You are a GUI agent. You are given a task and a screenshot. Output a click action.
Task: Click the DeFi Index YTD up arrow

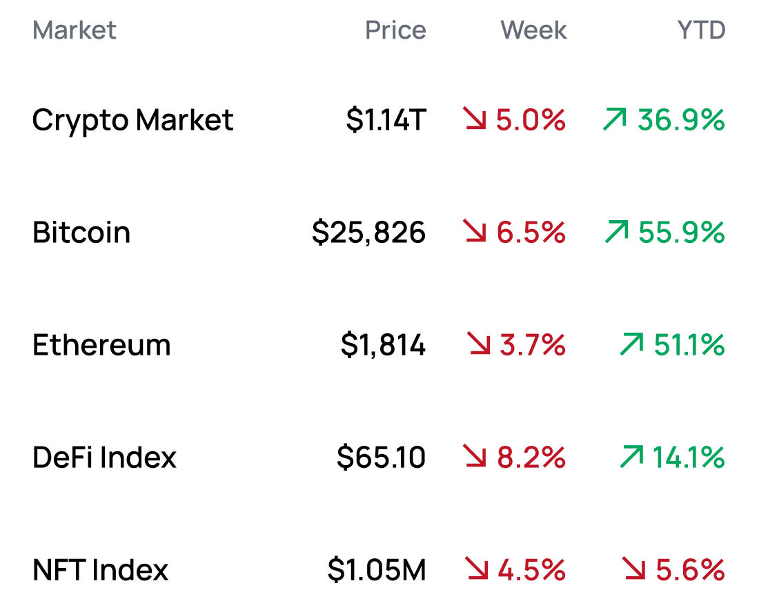631,458
